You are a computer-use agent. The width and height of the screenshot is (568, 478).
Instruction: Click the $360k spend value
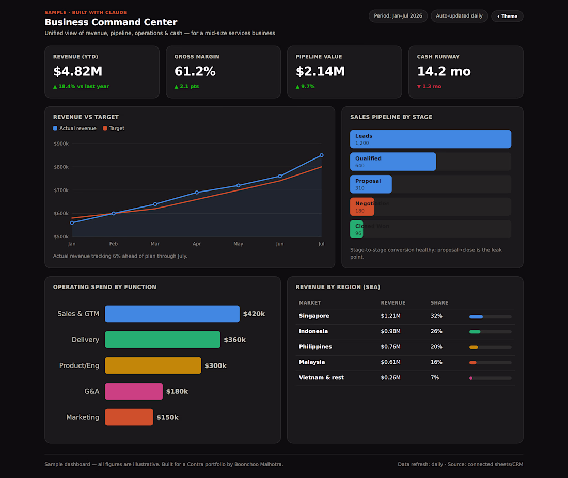[x=235, y=340]
